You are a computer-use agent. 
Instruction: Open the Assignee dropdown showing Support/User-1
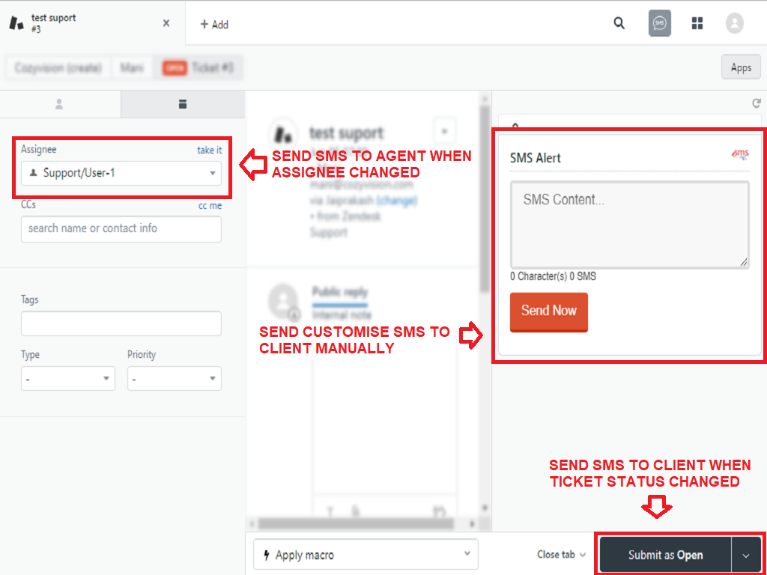tap(121, 173)
